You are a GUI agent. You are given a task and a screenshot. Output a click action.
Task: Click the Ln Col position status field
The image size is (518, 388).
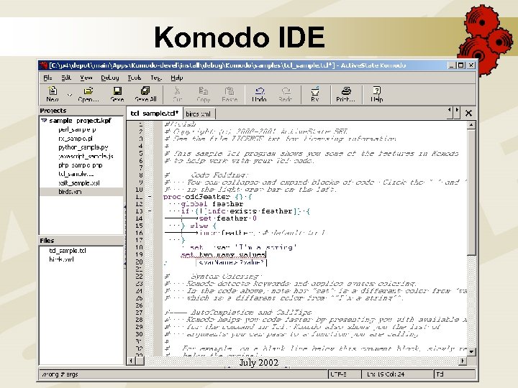(x=397, y=374)
